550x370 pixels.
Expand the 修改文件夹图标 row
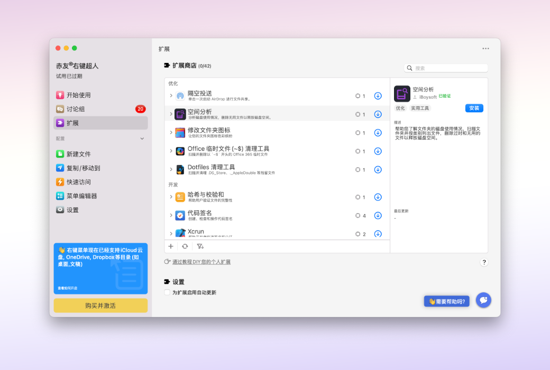pyautogui.click(x=171, y=133)
